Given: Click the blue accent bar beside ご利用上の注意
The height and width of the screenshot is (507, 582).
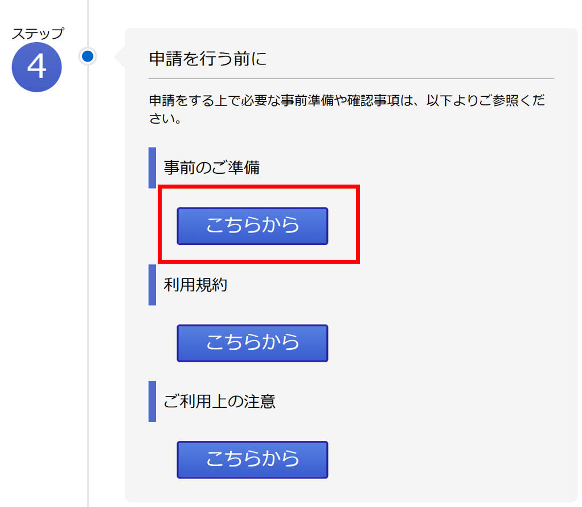Looking at the screenshot, I should (x=152, y=402).
